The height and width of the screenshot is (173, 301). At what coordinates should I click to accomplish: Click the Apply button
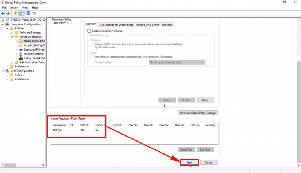[x=189, y=162]
